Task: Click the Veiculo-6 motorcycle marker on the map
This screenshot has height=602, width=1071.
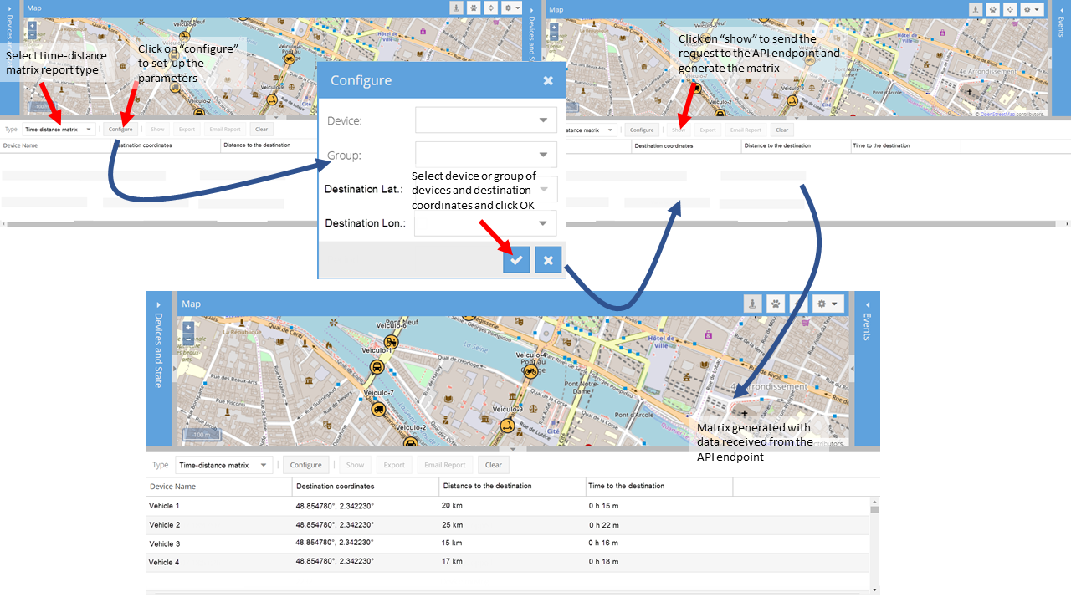Action: click(x=391, y=342)
